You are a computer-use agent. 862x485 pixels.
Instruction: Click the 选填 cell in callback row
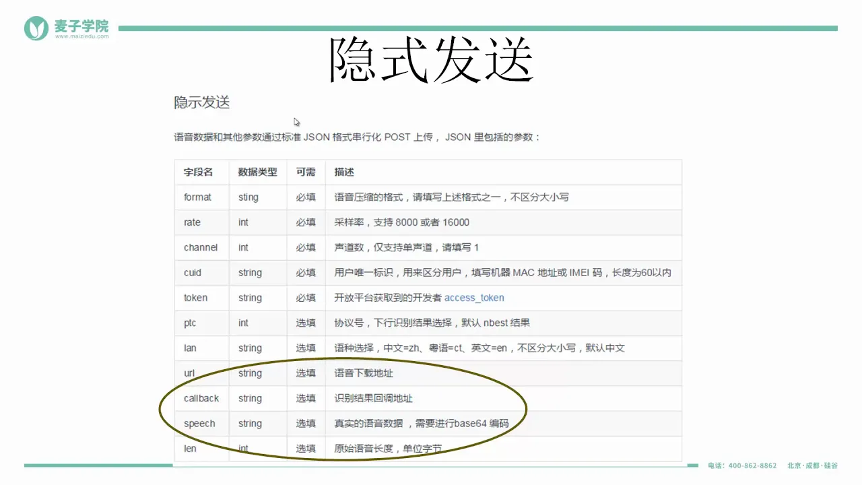tap(306, 399)
